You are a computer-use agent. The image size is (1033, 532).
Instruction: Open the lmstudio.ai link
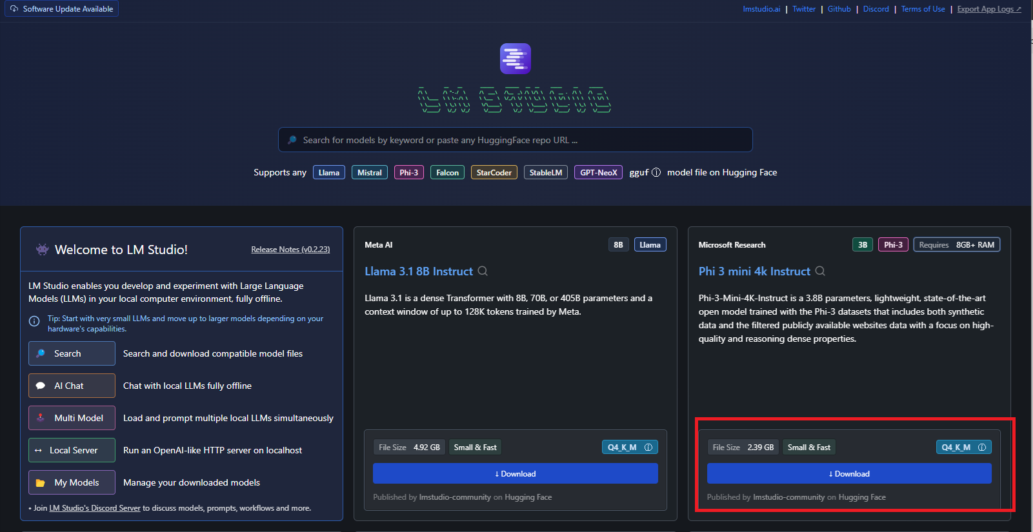click(761, 9)
